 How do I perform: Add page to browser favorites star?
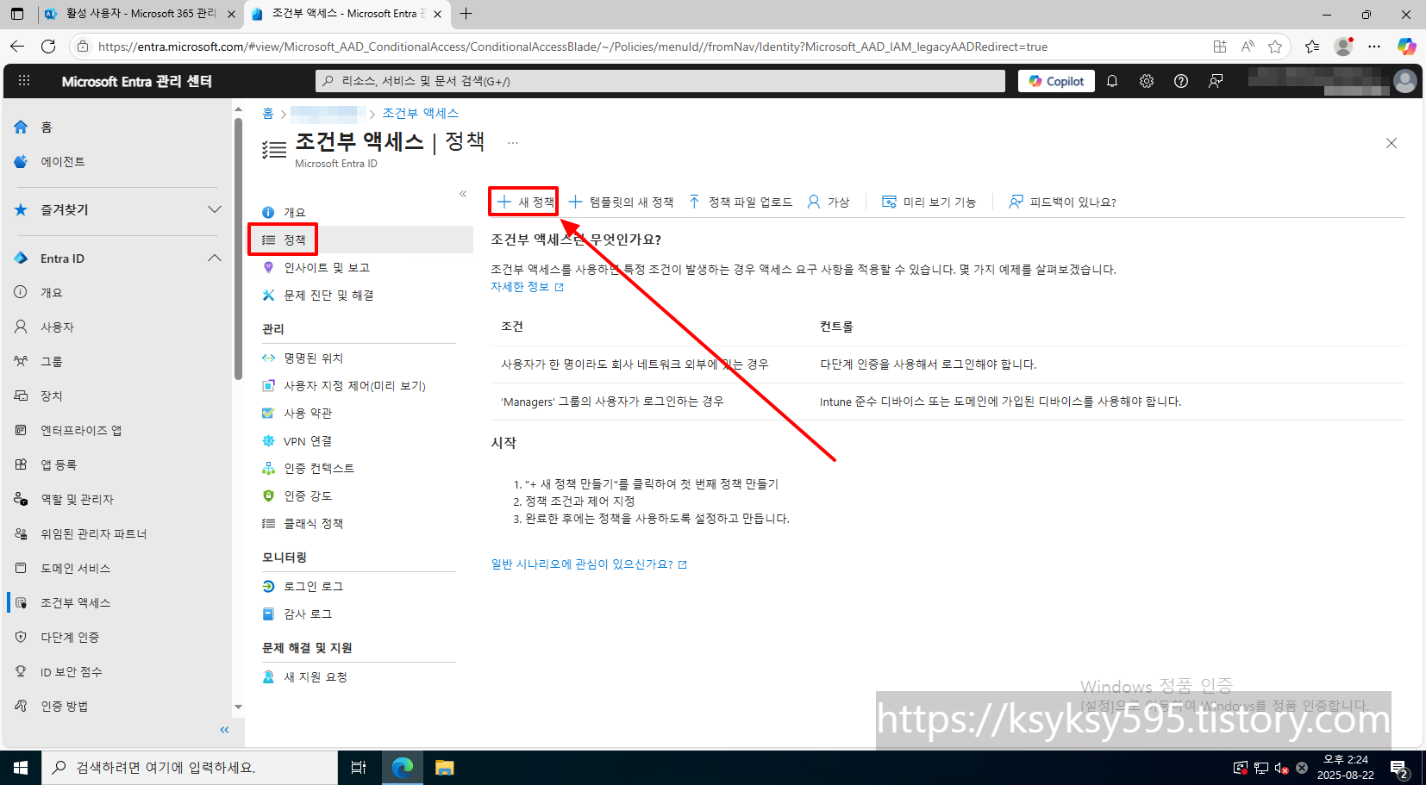point(1275,47)
